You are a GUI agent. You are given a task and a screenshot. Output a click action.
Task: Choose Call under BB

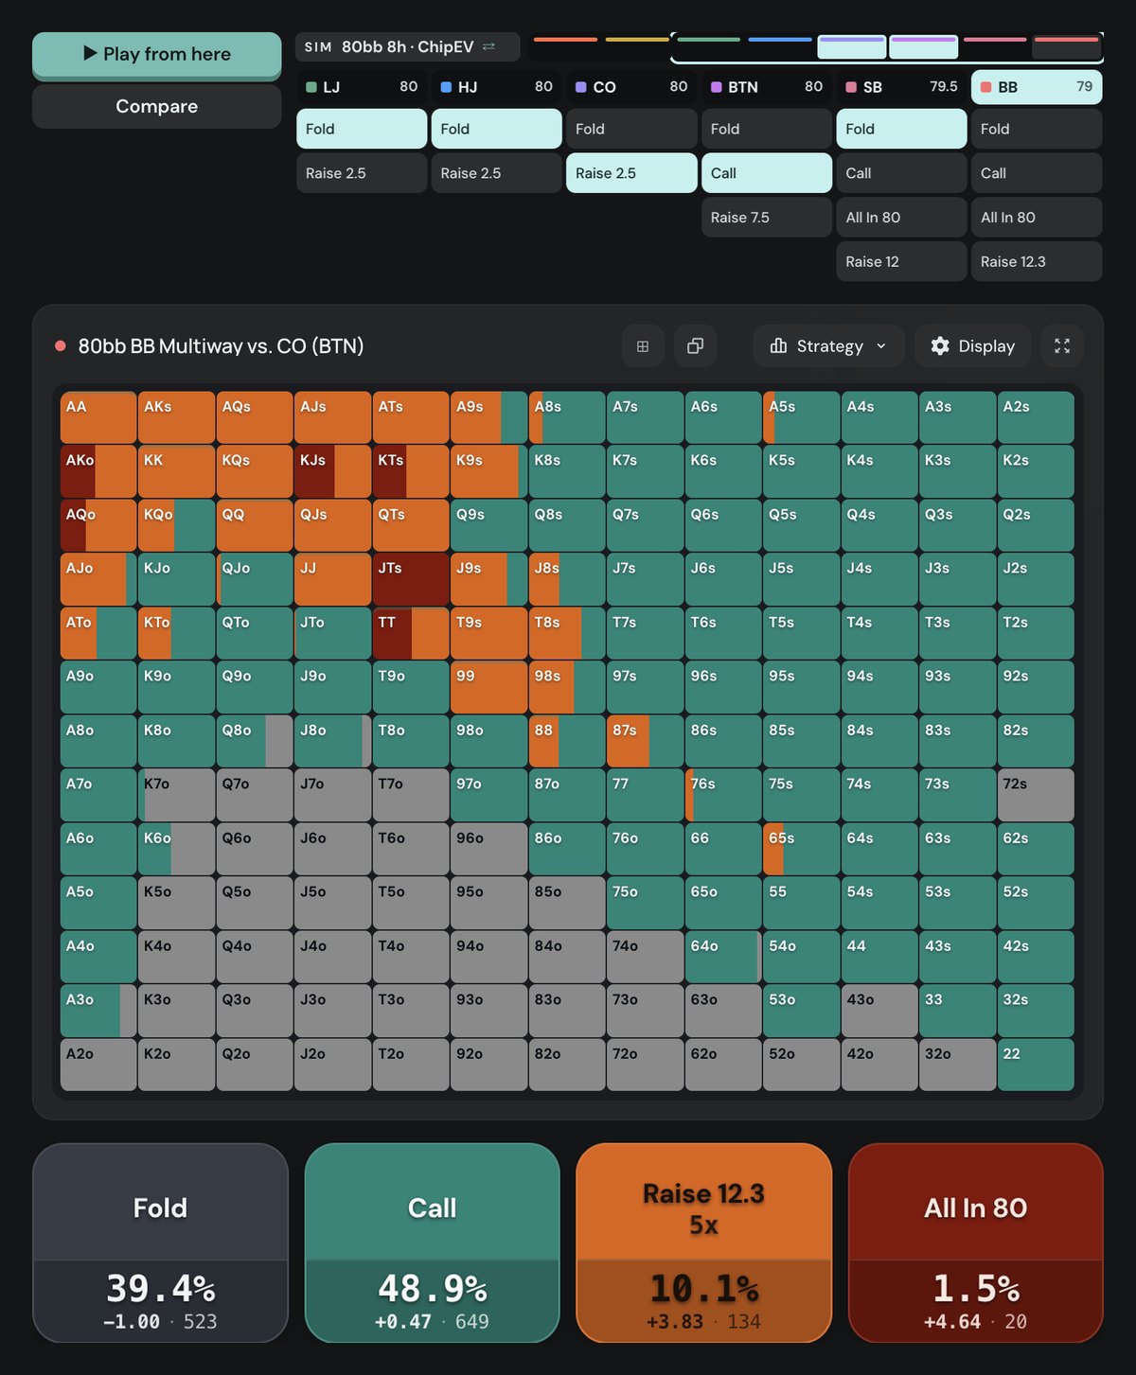point(1037,173)
